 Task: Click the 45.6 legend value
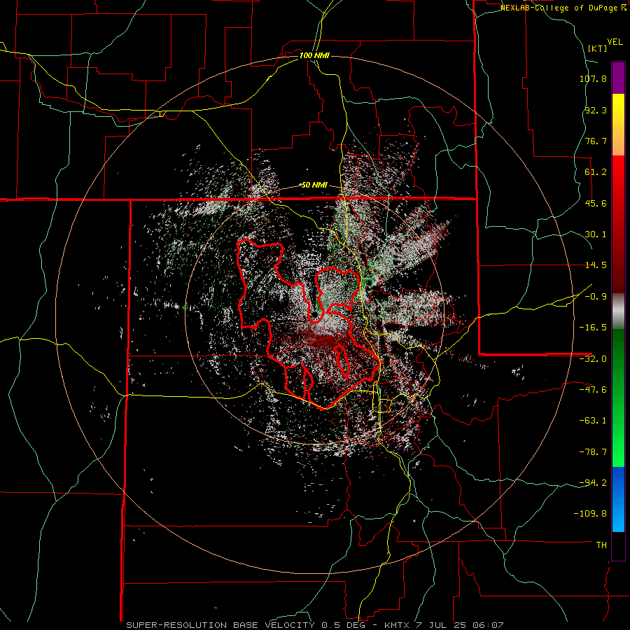596,203
